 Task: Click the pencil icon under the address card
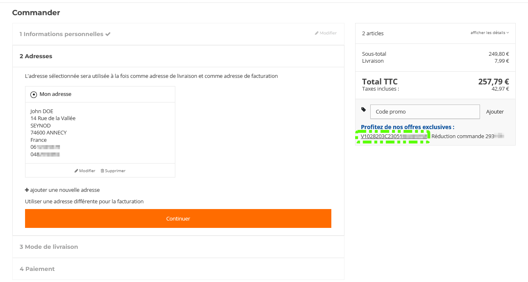[76, 171]
